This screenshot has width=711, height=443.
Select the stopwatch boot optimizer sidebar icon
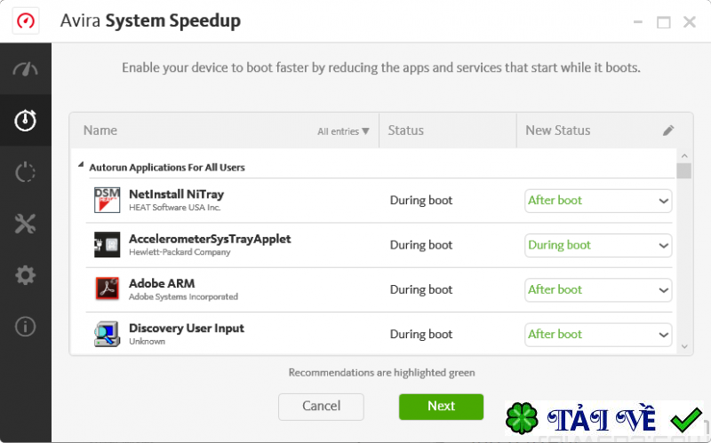click(x=25, y=120)
